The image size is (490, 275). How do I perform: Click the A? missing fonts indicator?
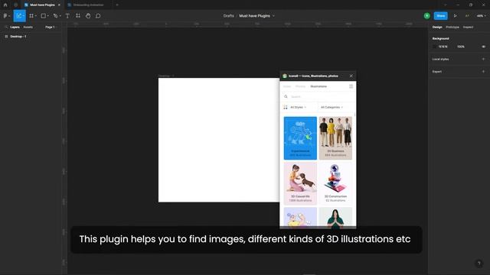click(467, 15)
